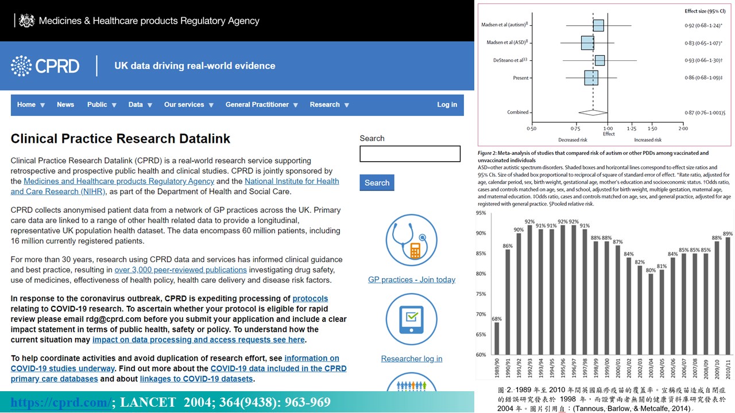The width and height of the screenshot is (735, 413).
Task: Click the Madsen et al (autism) effect box
Action: click(598, 25)
